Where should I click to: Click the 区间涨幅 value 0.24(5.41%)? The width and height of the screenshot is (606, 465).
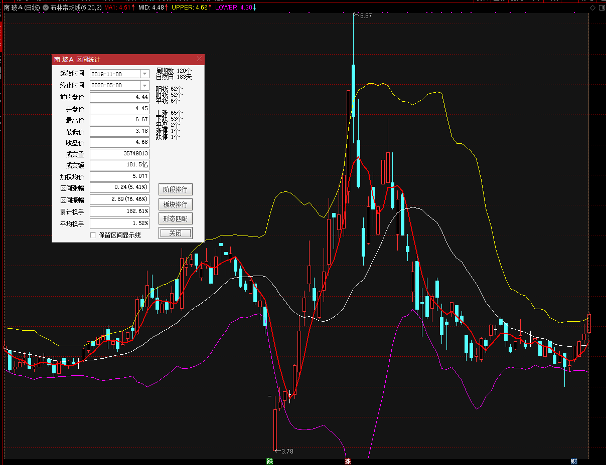pos(119,187)
